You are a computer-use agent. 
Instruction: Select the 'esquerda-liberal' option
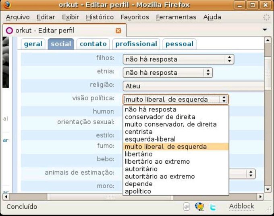click(x=176, y=139)
